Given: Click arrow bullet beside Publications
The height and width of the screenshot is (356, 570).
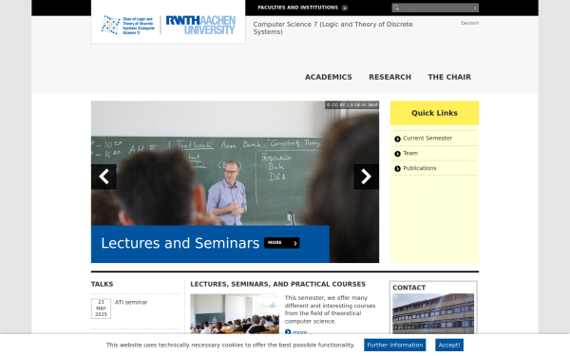Looking at the screenshot, I should (x=397, y=169).
